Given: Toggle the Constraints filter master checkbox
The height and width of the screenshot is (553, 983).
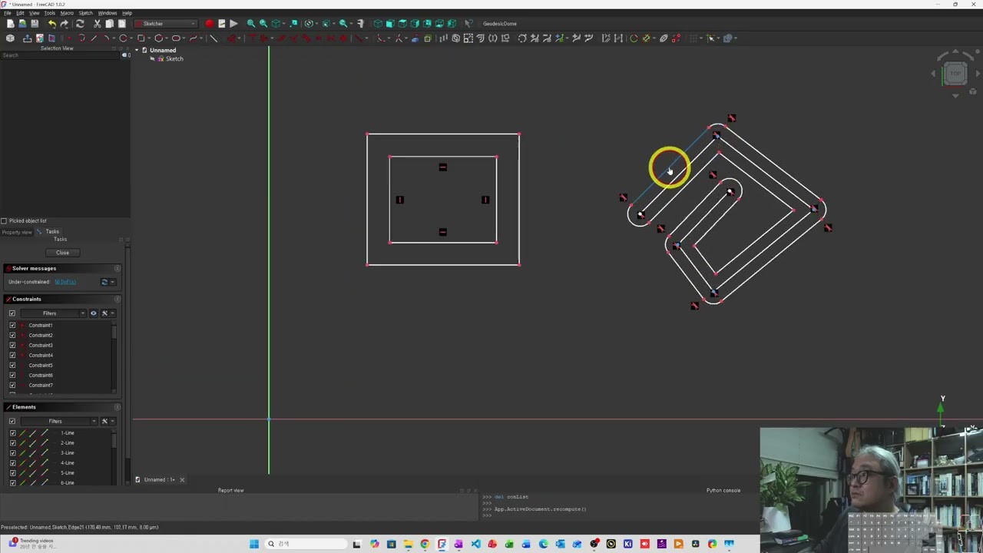Looking at the screenshot, I should point(12,313).
